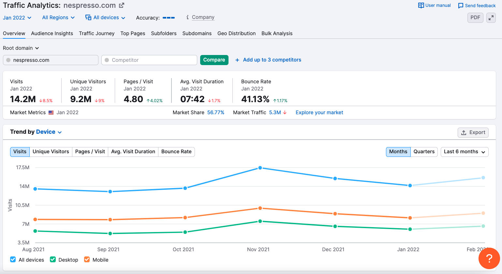The image size is (502, 274).
Task: Open the Export options for the trend chart
Action: pyautogui.click(x=473, y=132)
